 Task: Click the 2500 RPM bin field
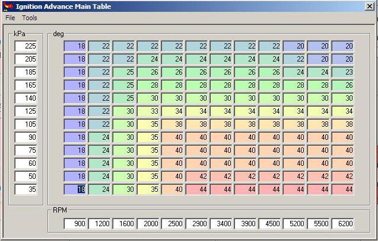click(173, 224)
